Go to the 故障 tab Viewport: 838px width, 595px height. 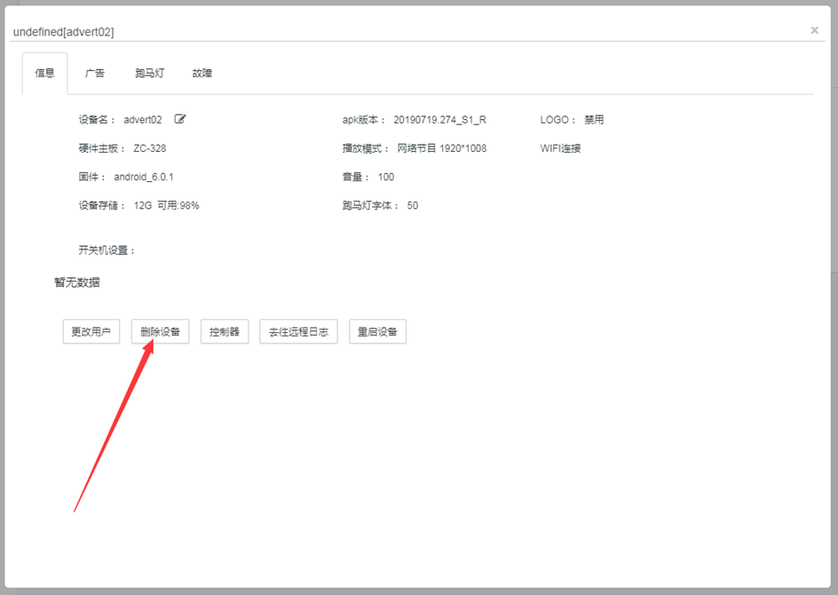202,73
